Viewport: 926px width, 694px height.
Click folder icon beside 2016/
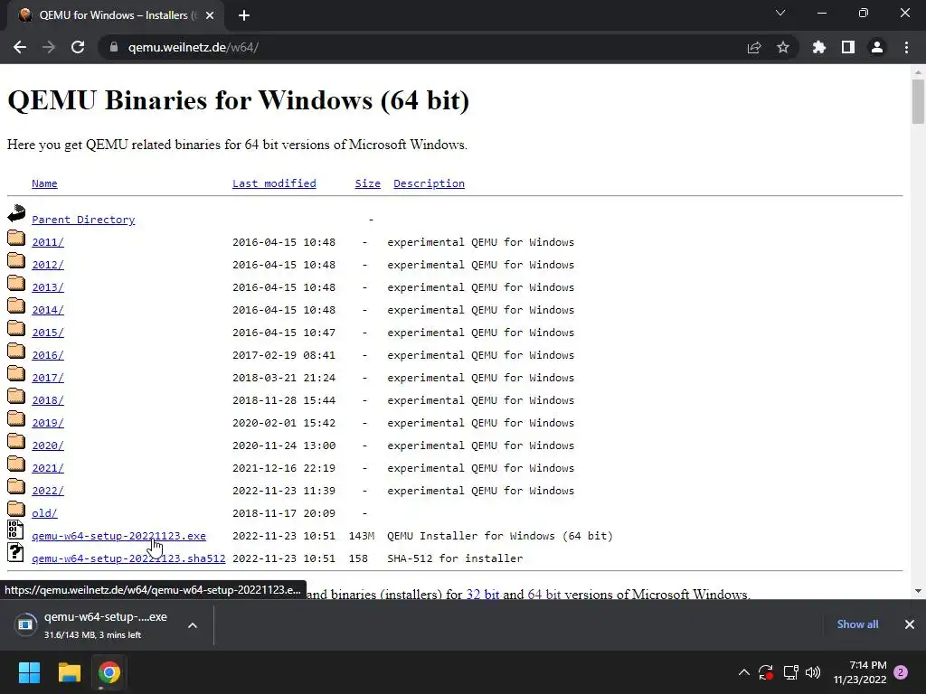coord(16,351)
